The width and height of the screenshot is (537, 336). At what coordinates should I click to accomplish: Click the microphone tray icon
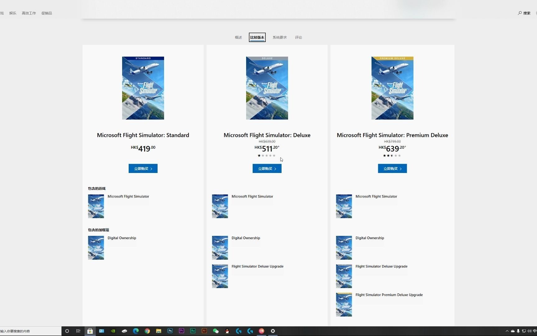click(518, 331)
